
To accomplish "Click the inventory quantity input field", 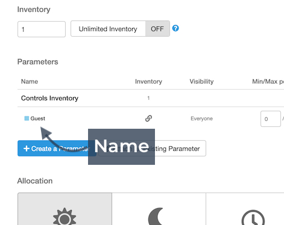I will (x=42, y=29).
